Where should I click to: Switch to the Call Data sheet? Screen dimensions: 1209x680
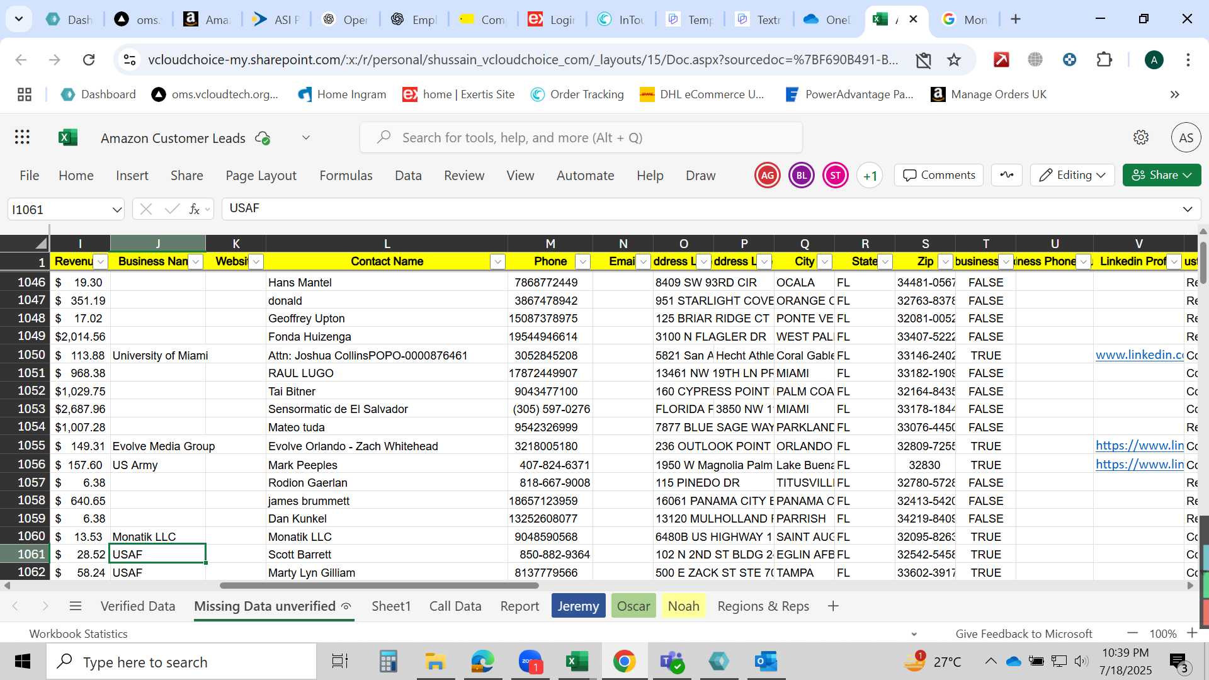tap(455, 606)
